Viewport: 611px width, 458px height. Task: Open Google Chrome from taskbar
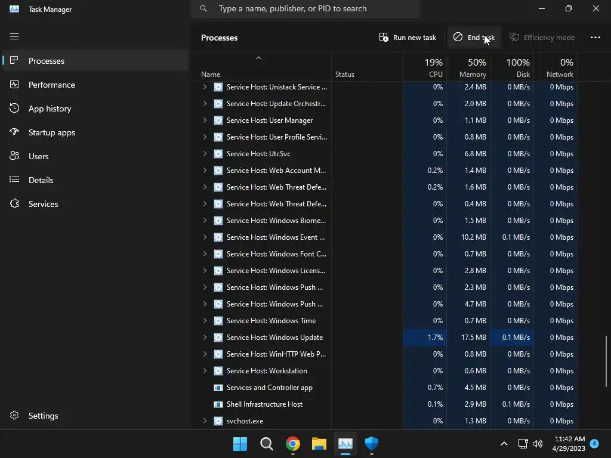tap(292, 444)
